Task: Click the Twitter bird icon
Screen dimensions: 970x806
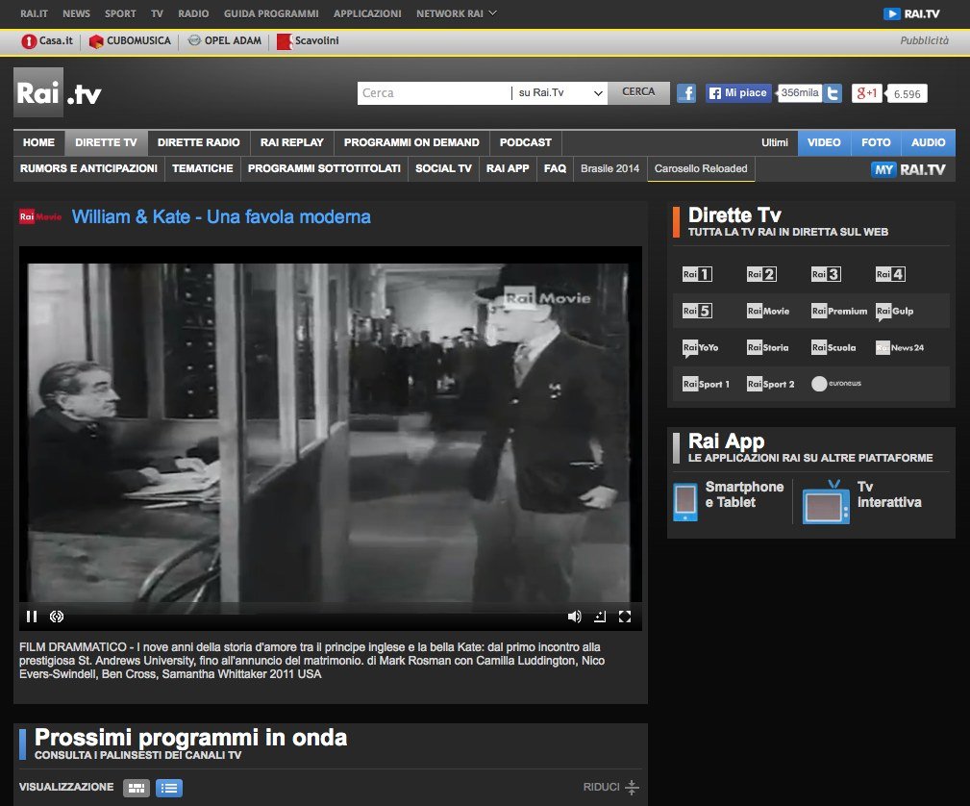Action: tap(833, 93)
